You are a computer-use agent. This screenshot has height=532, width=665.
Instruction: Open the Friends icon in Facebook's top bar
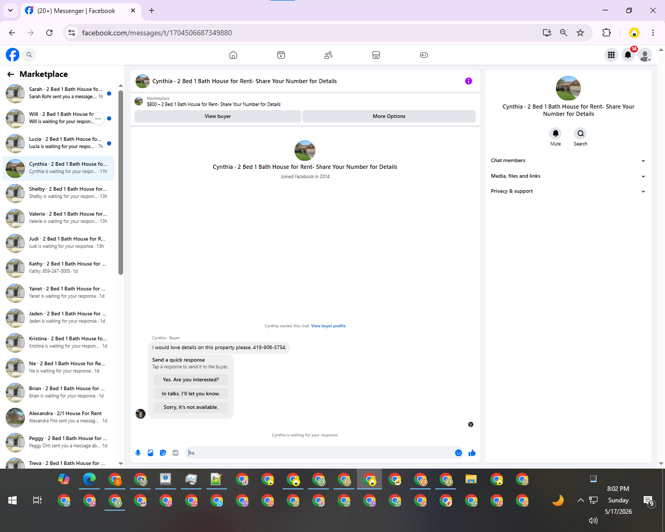point(328,55)
